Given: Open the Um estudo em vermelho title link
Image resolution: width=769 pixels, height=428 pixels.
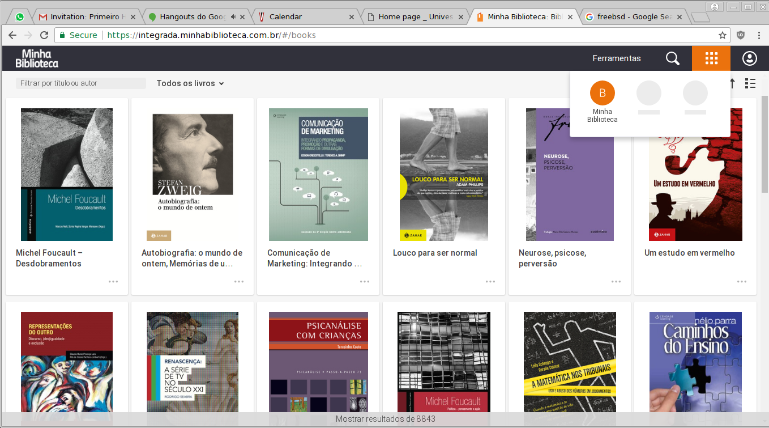Looking at the screenshot, I should 690,253.
